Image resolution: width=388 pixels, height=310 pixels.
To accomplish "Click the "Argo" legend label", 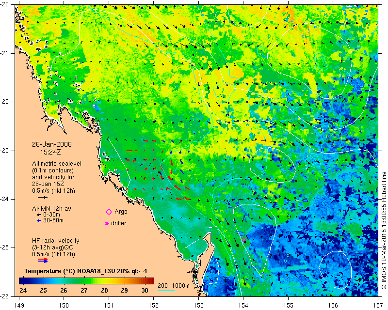I will 121,212.
